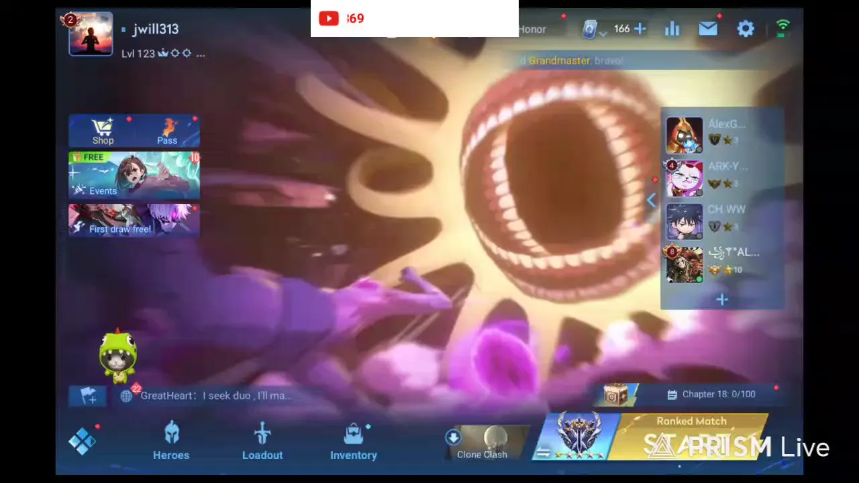Check the green network signal icon
Screen dimensions: 859x483
(782, 28)
